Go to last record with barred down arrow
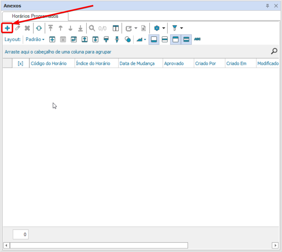The width and height of the screenshot is (282, 252). point(80,28)
